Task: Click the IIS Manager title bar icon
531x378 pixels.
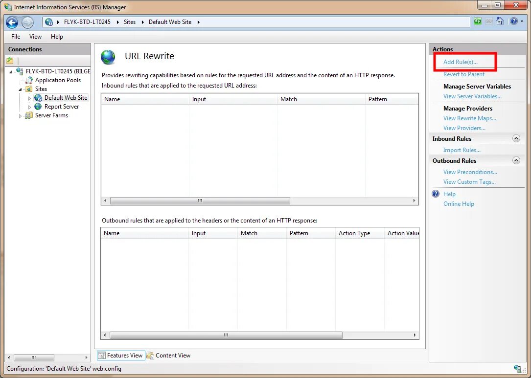Action: point(7,7)
